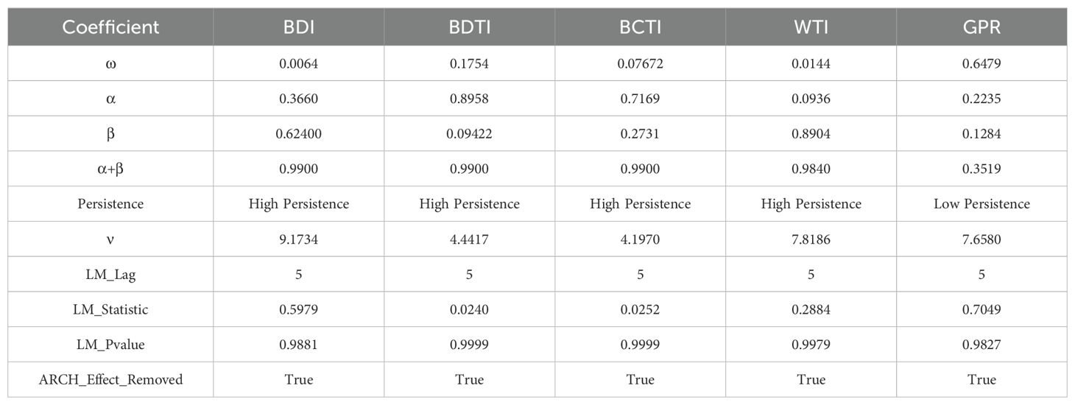The height and width of the screenshot is (405, 1075).
Task: Click the ARCH_Effect_Removed row label
Action: click(x=110, y=380)
